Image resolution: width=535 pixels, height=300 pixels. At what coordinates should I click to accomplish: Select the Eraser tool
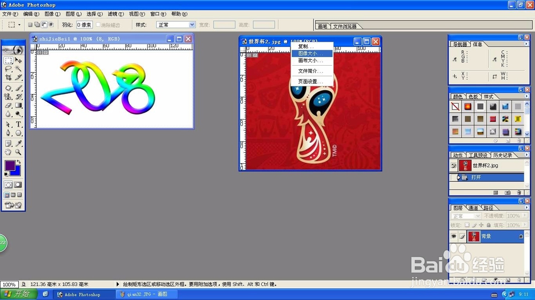point(9,105)
